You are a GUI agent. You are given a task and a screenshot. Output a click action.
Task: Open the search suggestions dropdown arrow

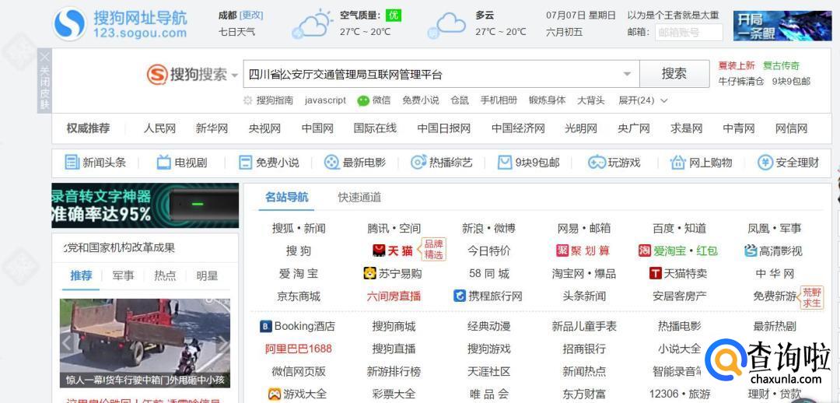tap(628, 74)
